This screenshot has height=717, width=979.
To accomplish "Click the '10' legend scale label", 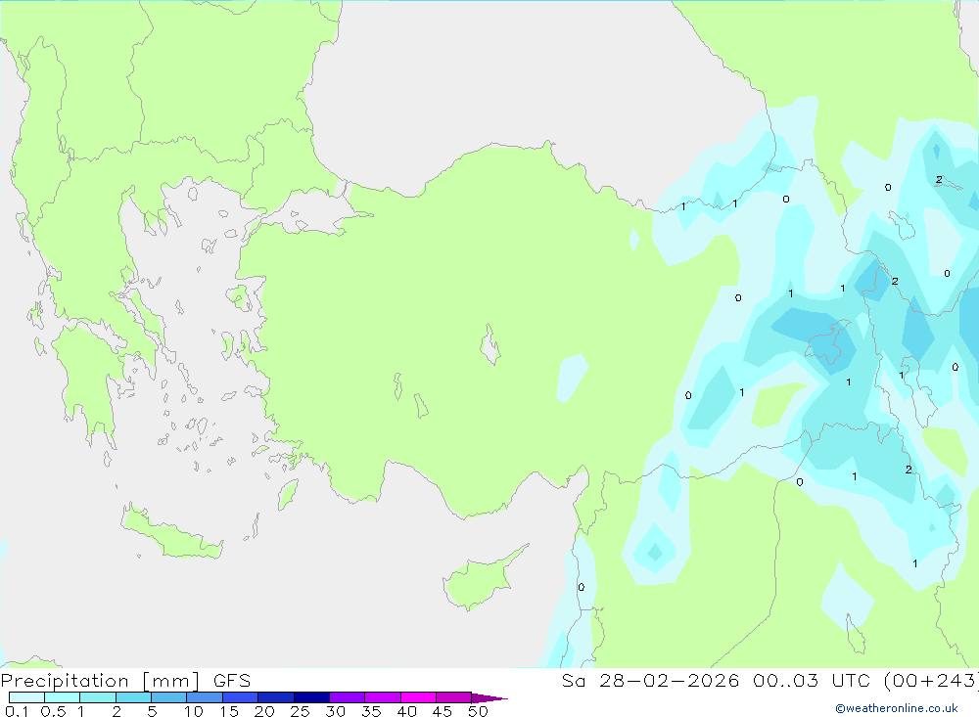I will pyautogui.click(x=194, y=711).
